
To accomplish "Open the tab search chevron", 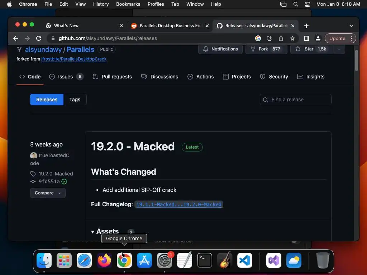I will pyautogui.click(x=351, y=26).
